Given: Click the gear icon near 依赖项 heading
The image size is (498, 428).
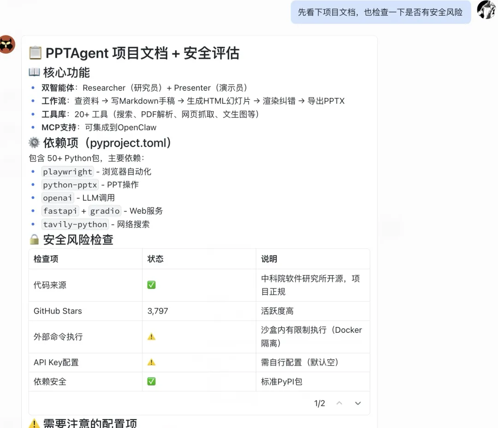Looking at the screenshot, I should (34, 143).
